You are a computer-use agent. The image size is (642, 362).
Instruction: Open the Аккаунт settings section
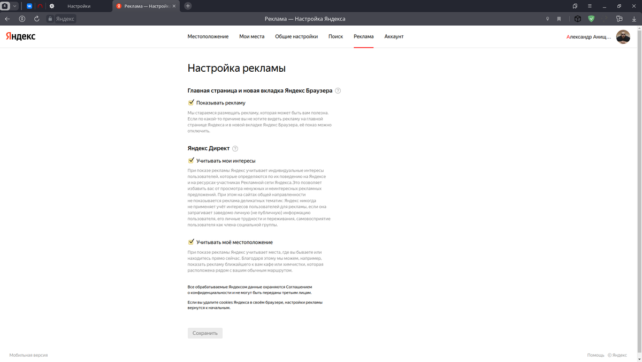(x=394, y=36)
